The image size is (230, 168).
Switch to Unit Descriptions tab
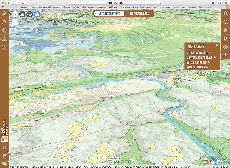pyautogui.click(x=107, y=14)
